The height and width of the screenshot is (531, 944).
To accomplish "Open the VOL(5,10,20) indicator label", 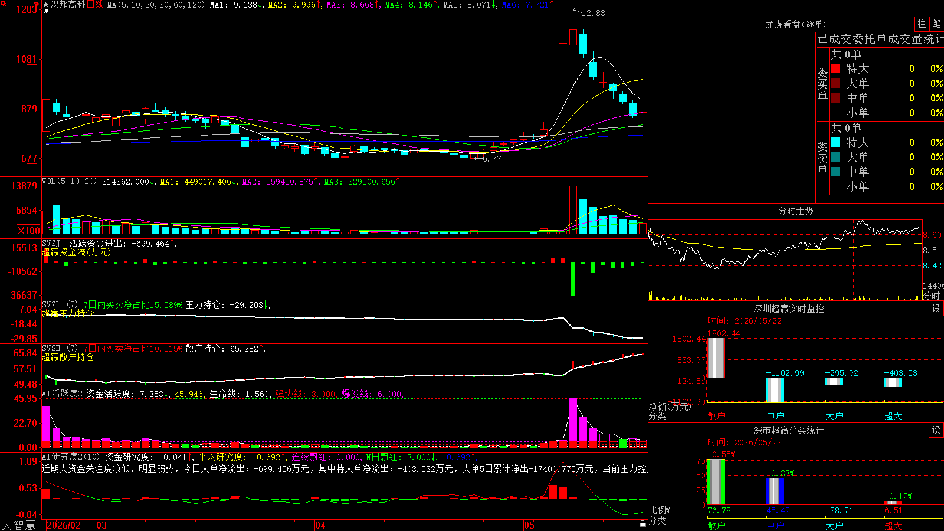I will point(70,182).
